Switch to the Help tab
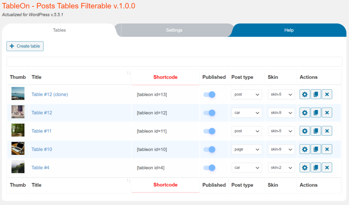The width and height of the screenshot is (349, 205). click(x=289, y=30)
